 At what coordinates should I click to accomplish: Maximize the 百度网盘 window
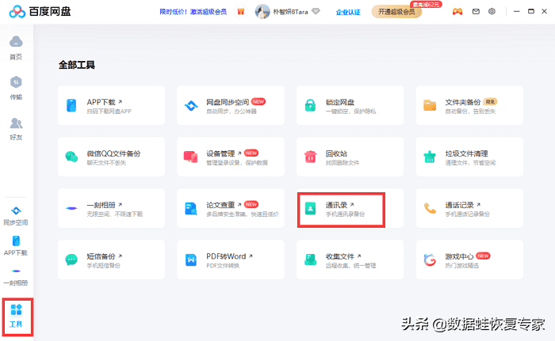coord(531,11)
